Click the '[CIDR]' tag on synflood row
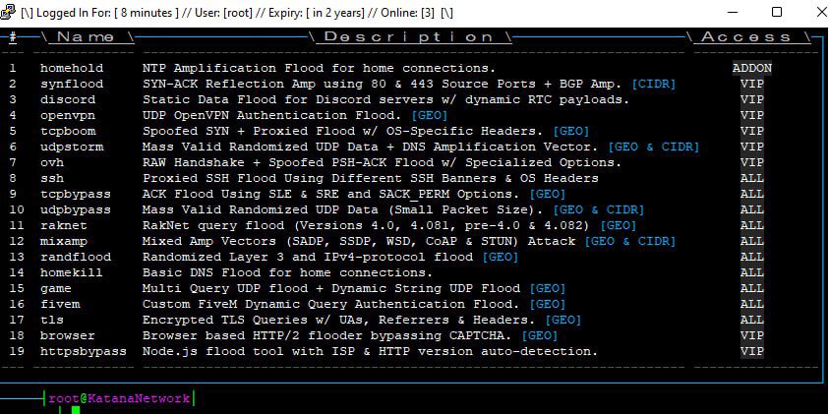Image resolution: width=829 pixels, height=414 pixels. [654, 84]
